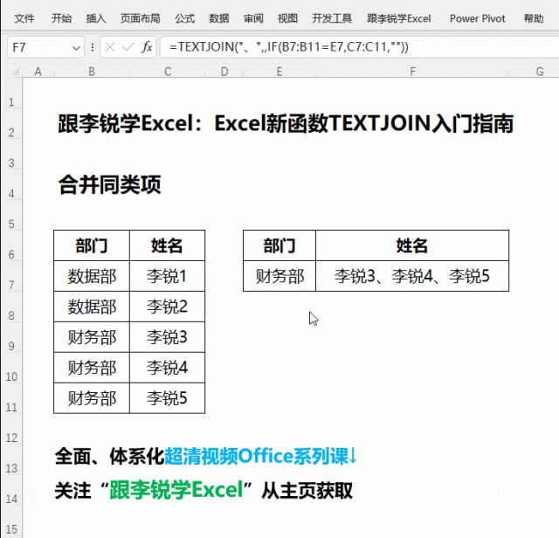Select column D header

click(224, 72)
